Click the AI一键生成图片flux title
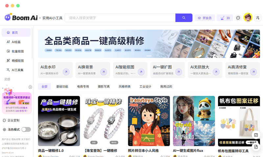263x157 pixels. (x=188, y=151)
